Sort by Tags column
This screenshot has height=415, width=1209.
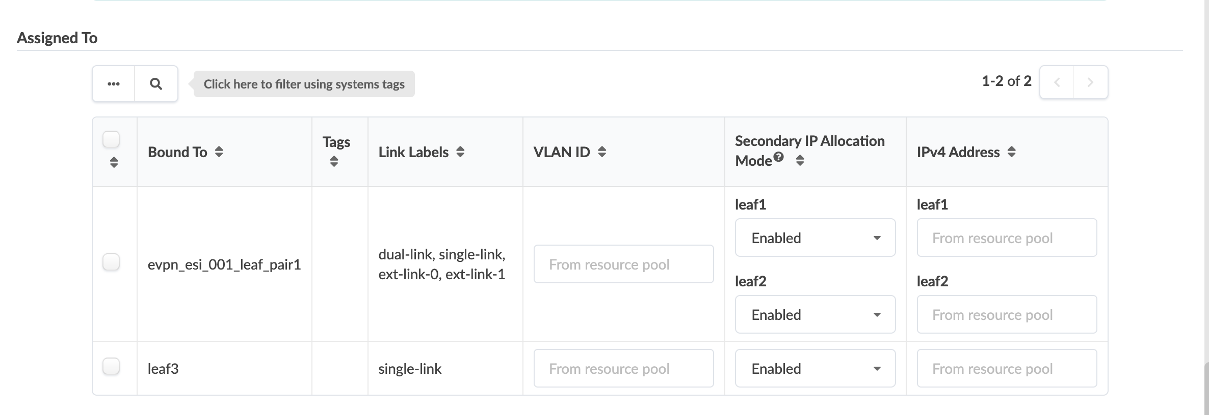334,162
